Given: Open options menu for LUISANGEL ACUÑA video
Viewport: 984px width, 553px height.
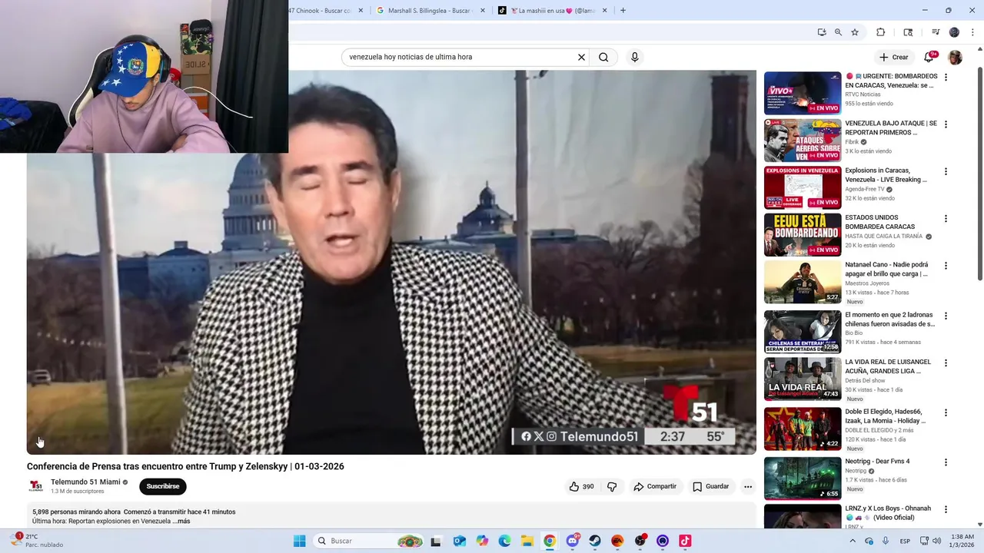Looking at the screenshot, I should coord(946,363).
